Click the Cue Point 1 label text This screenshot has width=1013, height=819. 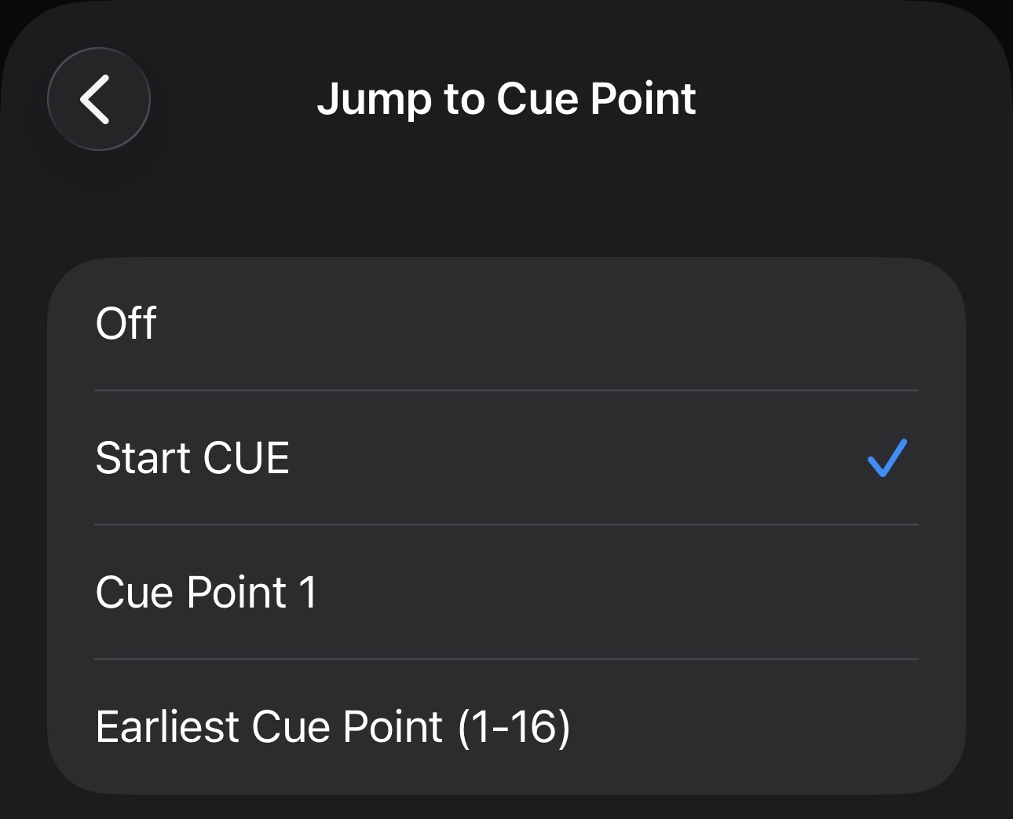(x=206, y=592)
